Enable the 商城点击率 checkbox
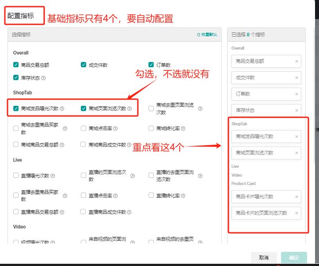Image resolution: width=319 pixels, height=266 pixels. click(84, 128)
